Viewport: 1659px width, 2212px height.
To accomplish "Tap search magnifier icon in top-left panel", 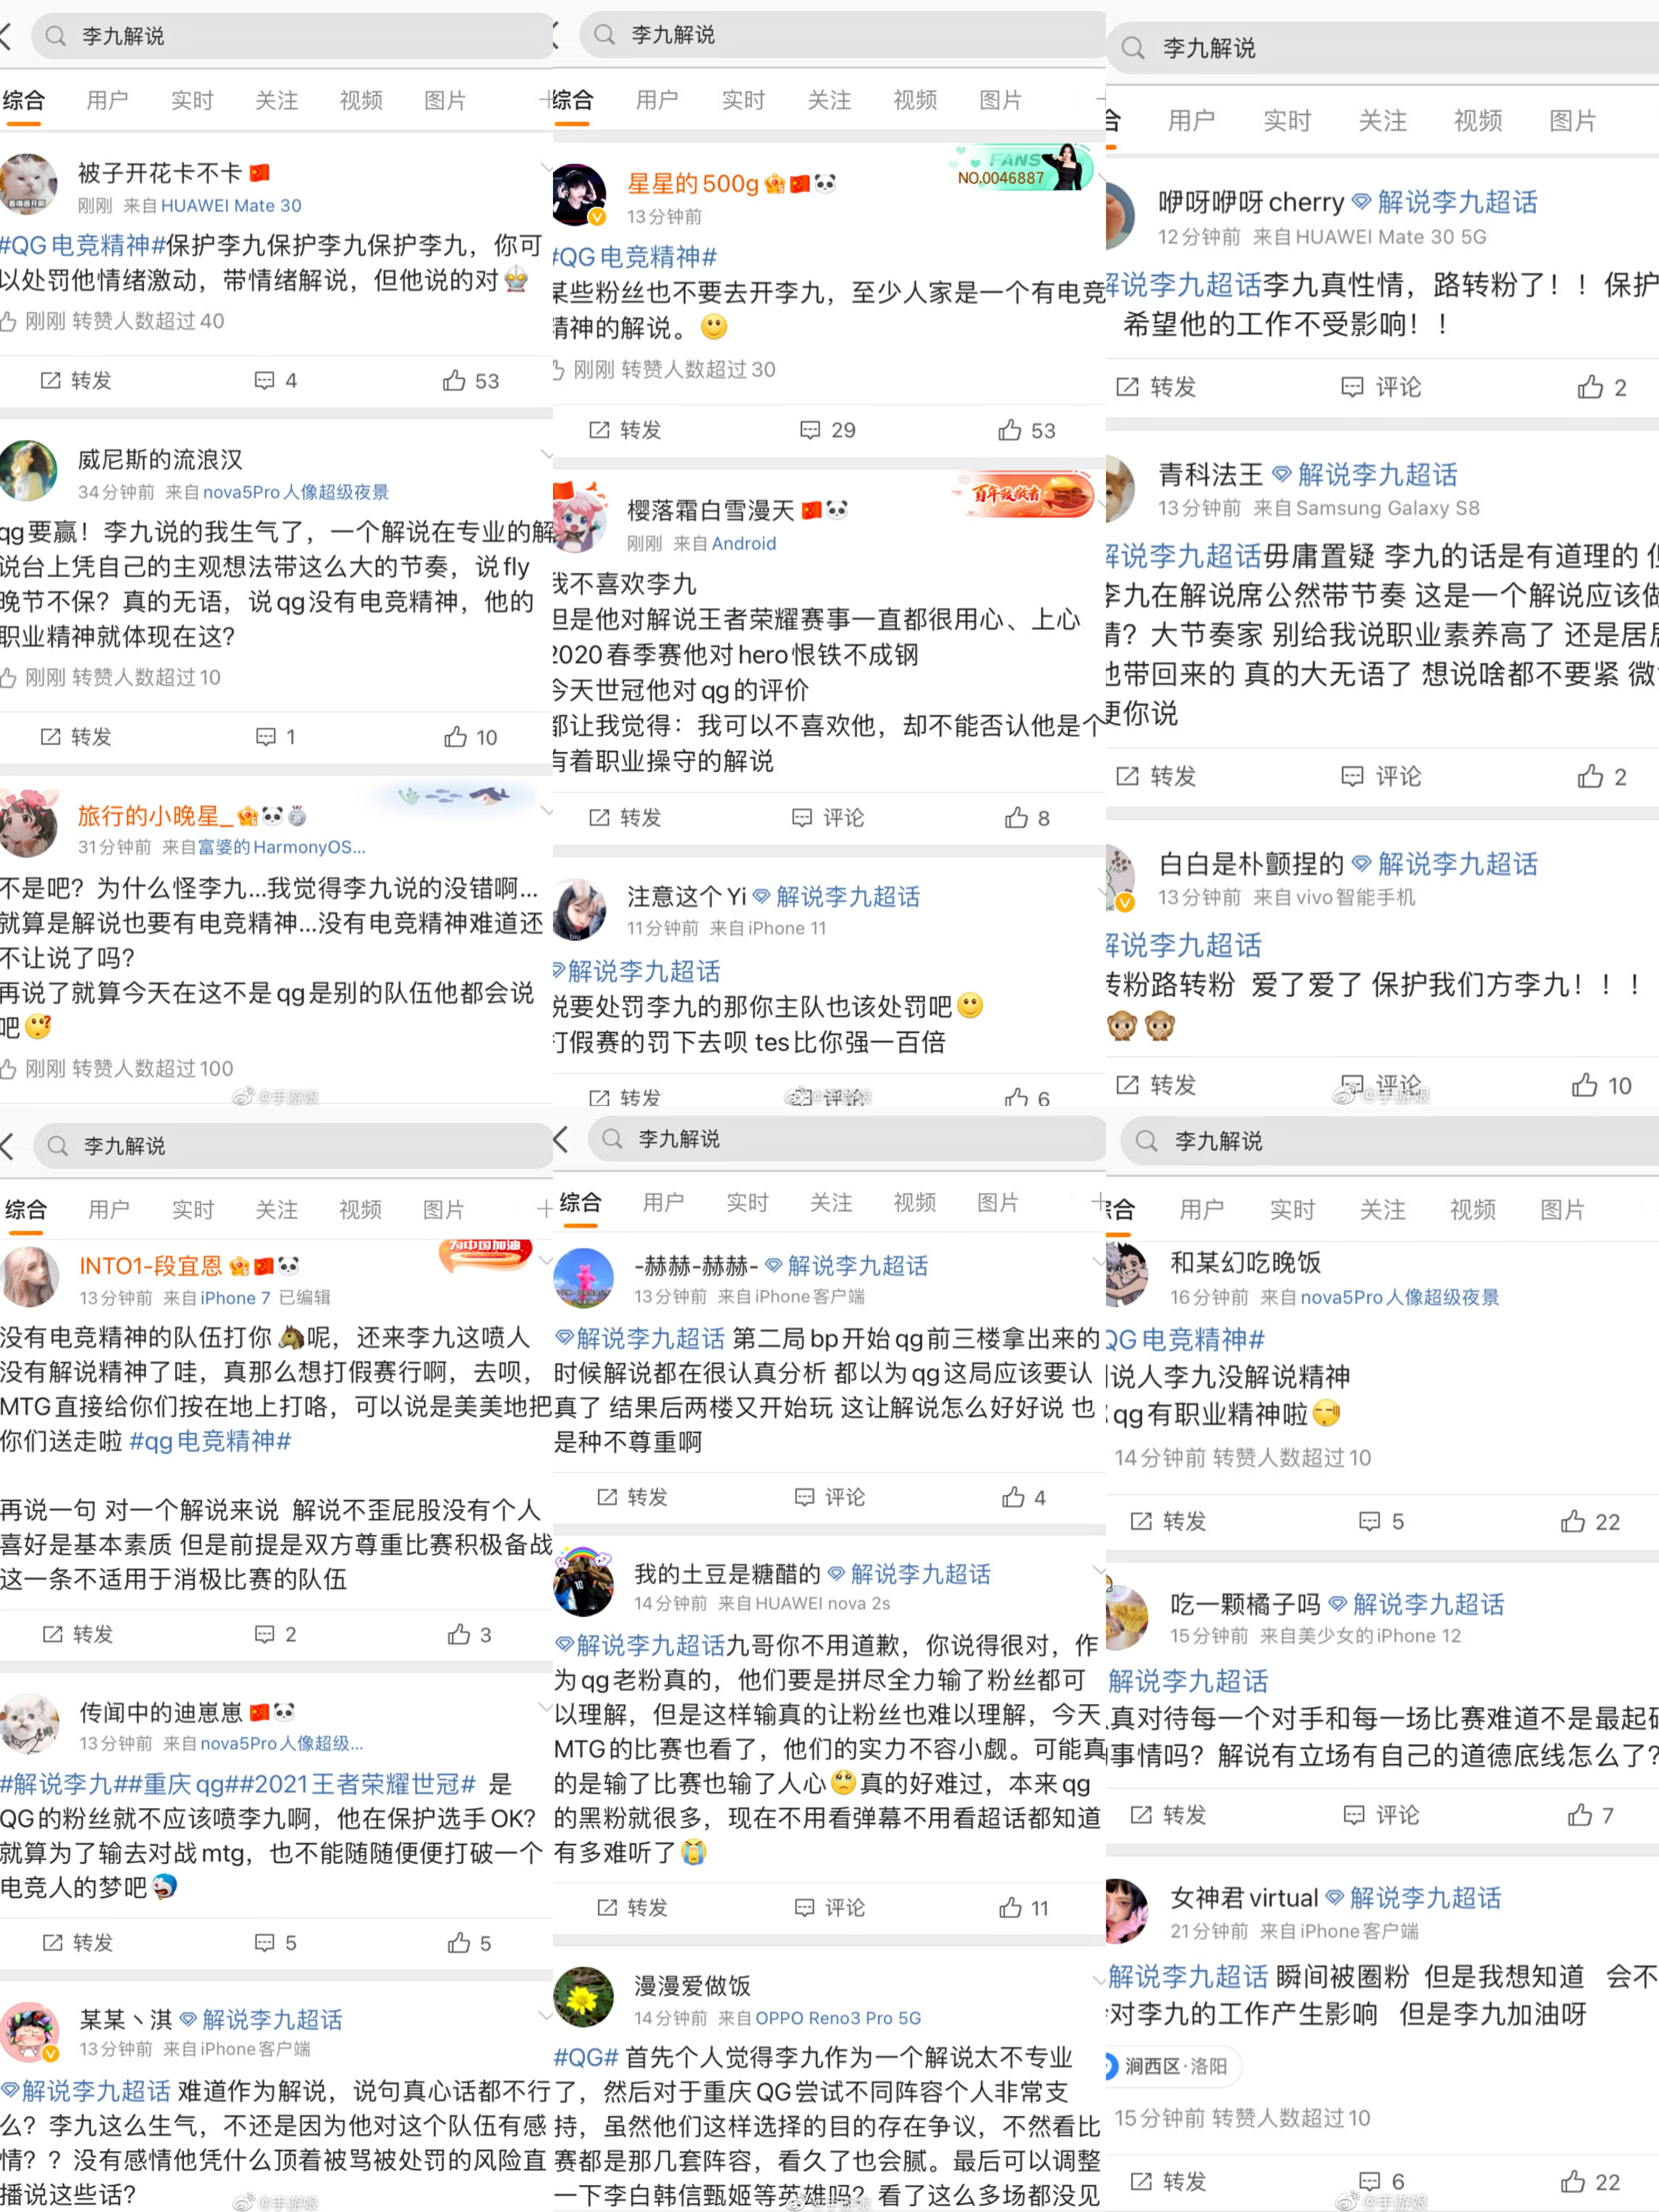I will pos(56,36).
